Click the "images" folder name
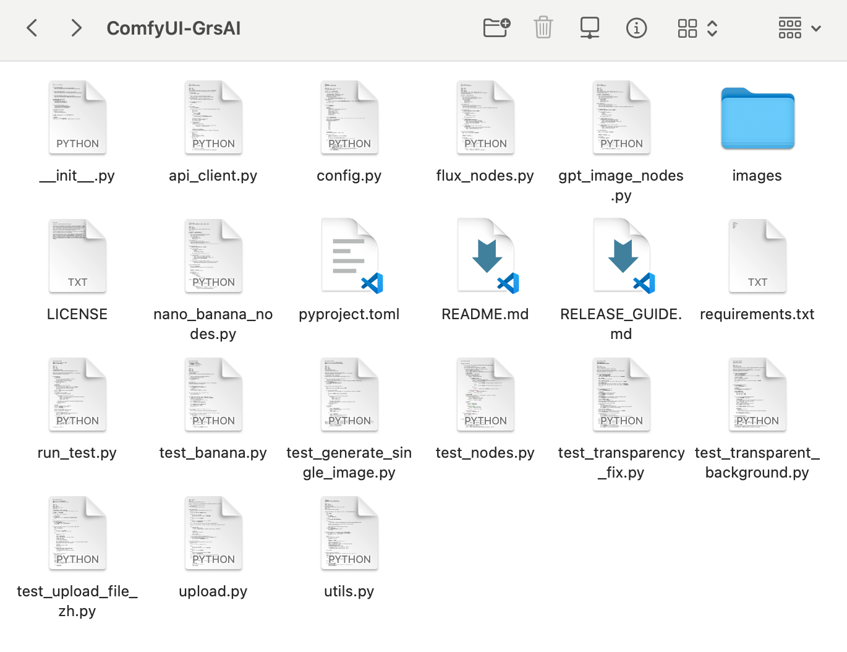 [757, 176]
